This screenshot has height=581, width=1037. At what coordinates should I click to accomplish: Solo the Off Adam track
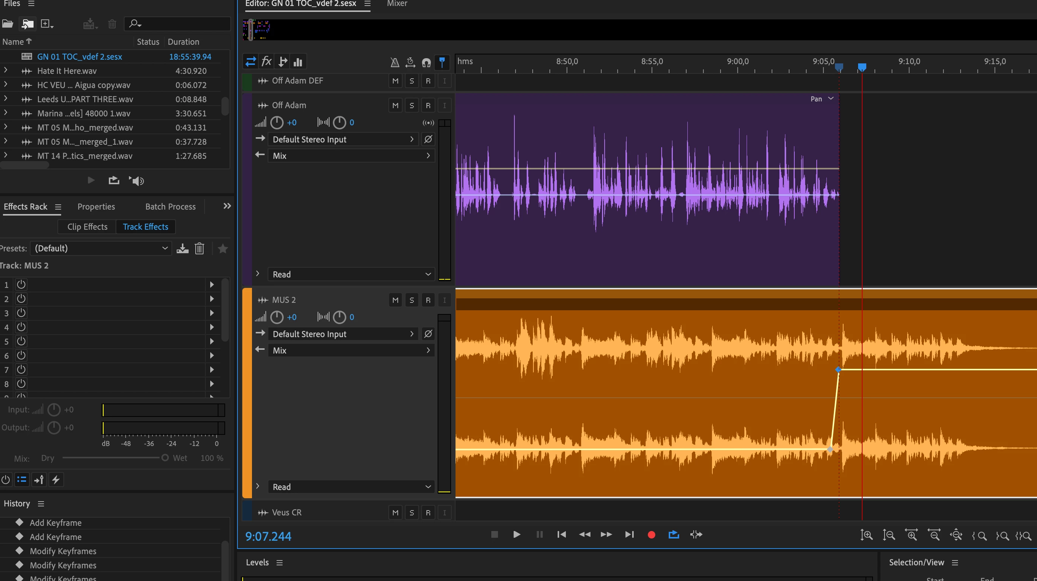click(x=412, y=106)
